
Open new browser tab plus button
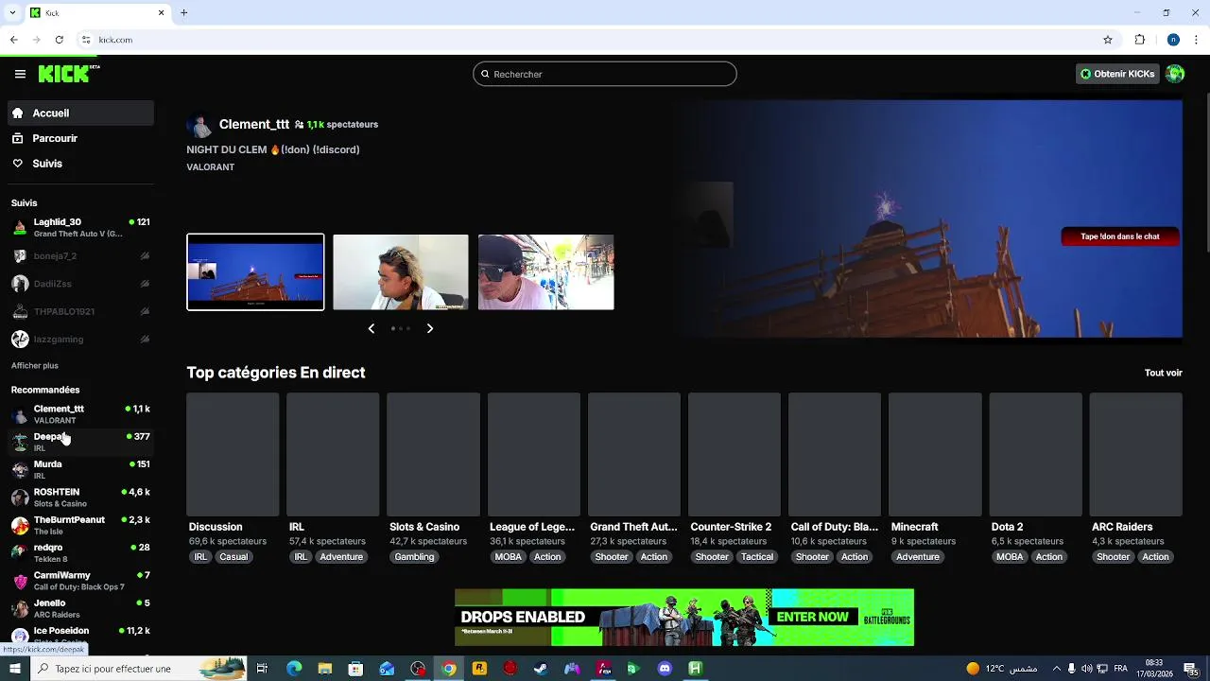[x=184, y=12]
